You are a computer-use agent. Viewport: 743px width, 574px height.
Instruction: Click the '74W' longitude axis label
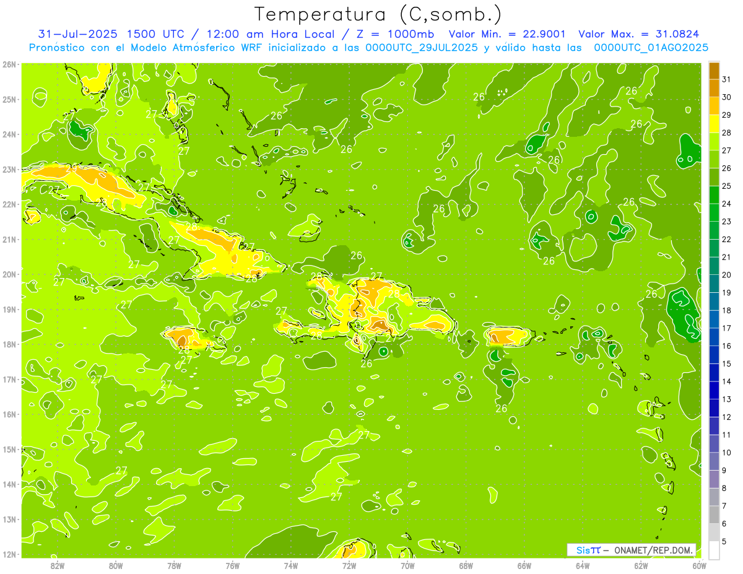pos(291,565)
